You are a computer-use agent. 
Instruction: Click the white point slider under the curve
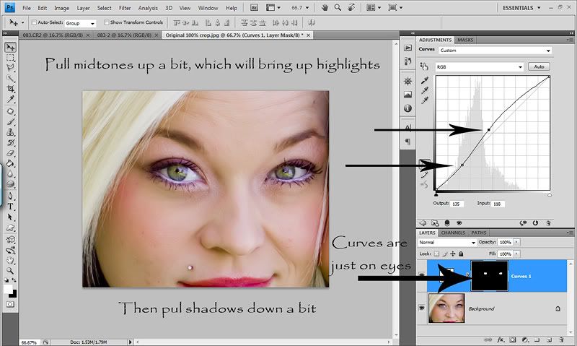point(550,194)
